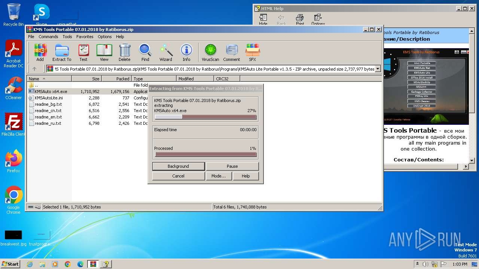Click KMS Tools screenshot in HTML Help
Image resolution: width=479 pixels, height=269 pixels.
tap(426, 86)
